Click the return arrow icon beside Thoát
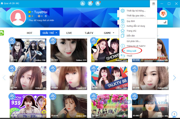 pyautogui.click(x=123, y=56)
